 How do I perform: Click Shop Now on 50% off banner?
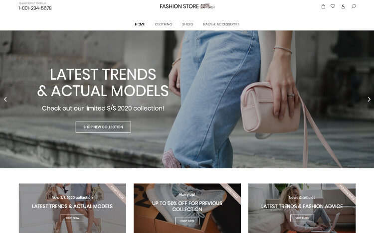click(x=187, y=221)
